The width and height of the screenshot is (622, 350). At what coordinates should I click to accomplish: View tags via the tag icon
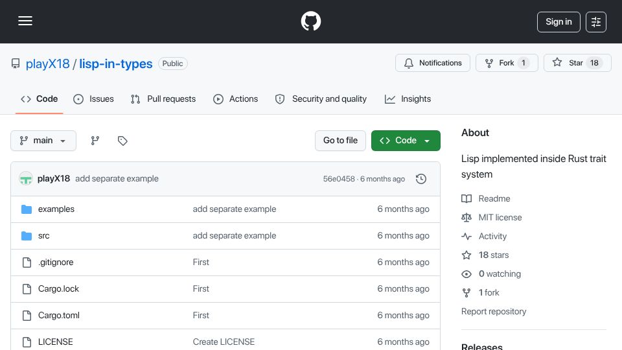(x=122, y=141)
